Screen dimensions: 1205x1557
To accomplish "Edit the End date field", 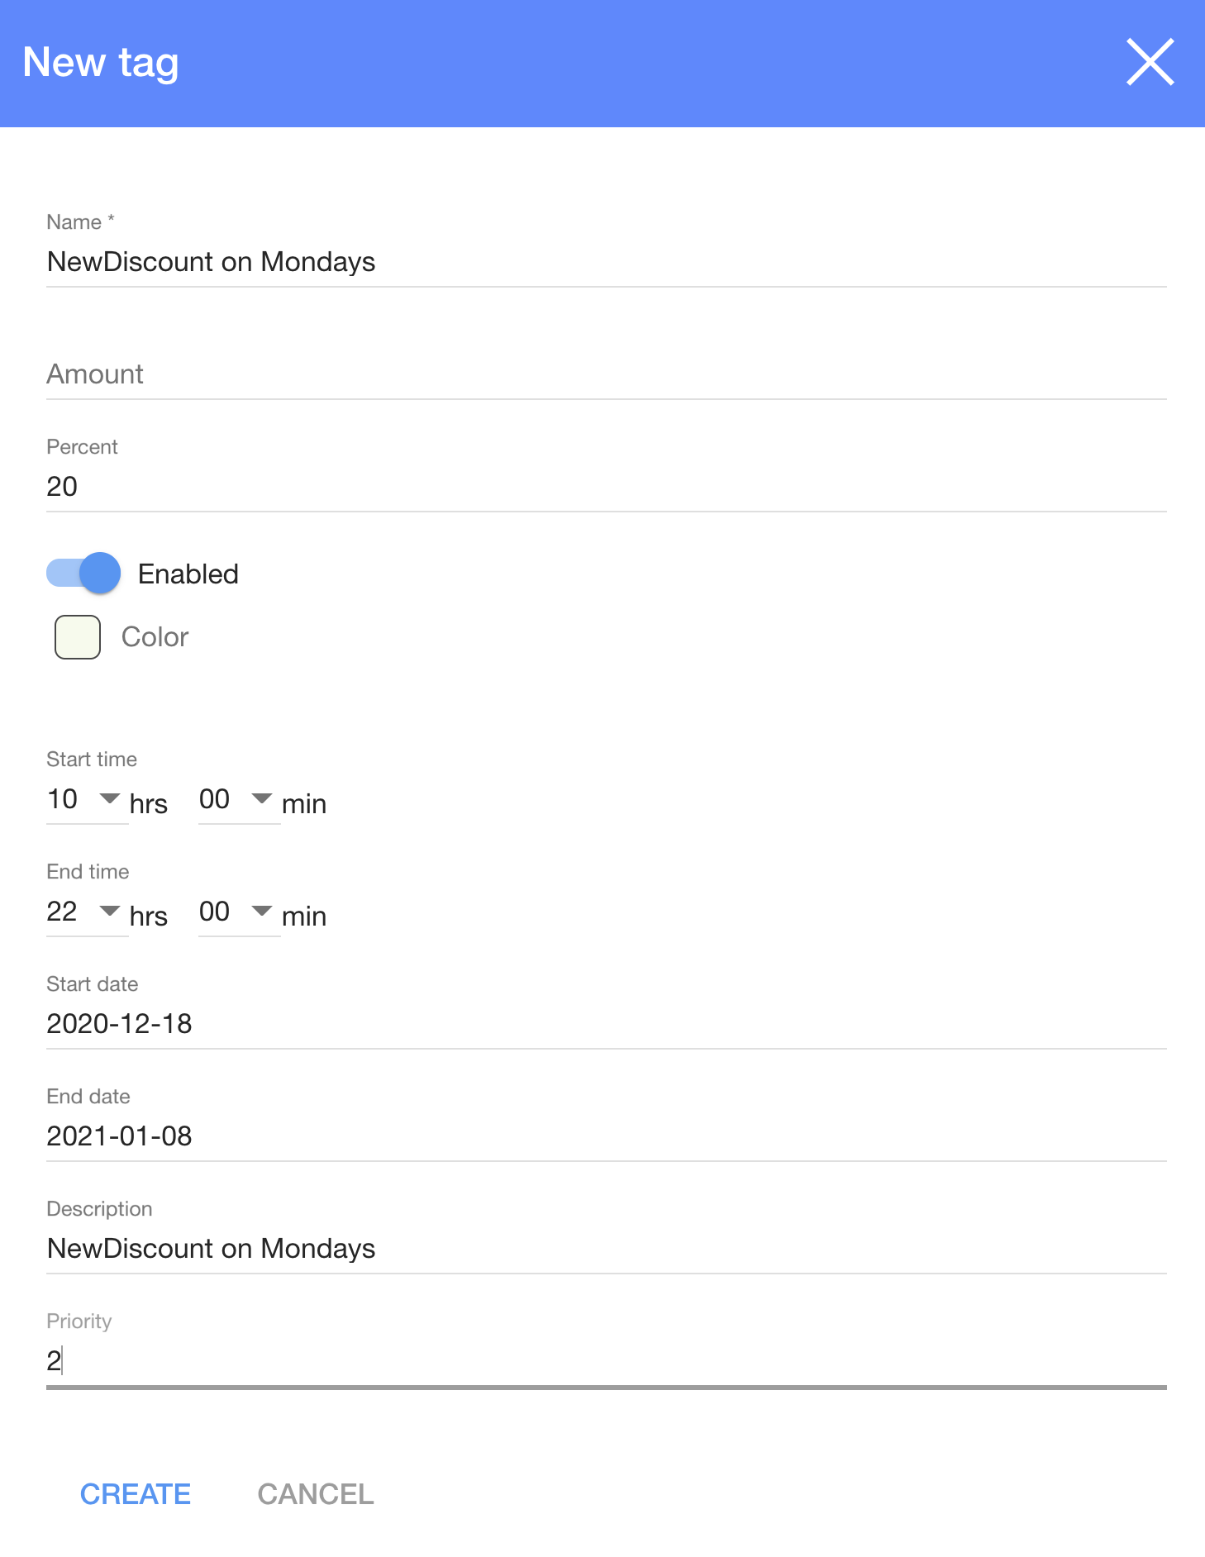I will click(x=605, y=1136).
